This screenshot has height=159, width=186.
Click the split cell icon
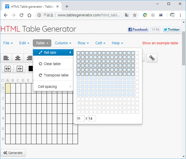click(20, 68)
